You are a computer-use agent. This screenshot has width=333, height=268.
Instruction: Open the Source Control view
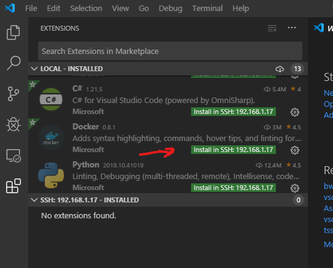click(13, 94)
